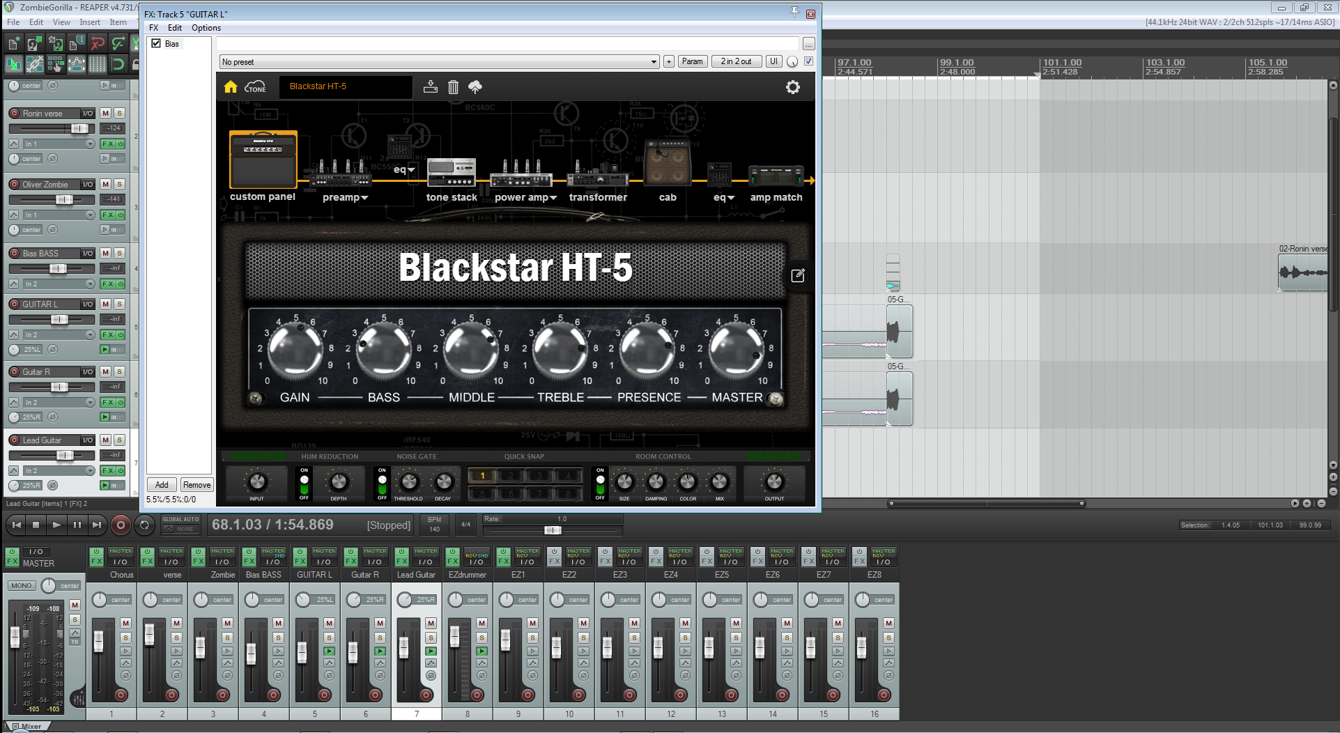This screenshot has width=1340, height=733.
Task: Click the record button in transport
Action: coord(121,525)
